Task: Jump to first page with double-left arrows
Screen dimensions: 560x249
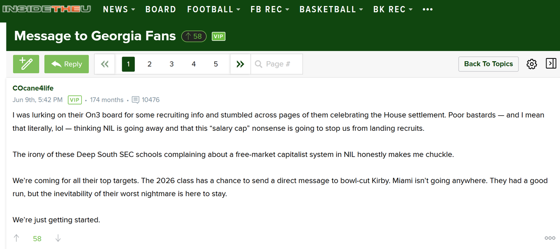Action: [x=105, y=64]
